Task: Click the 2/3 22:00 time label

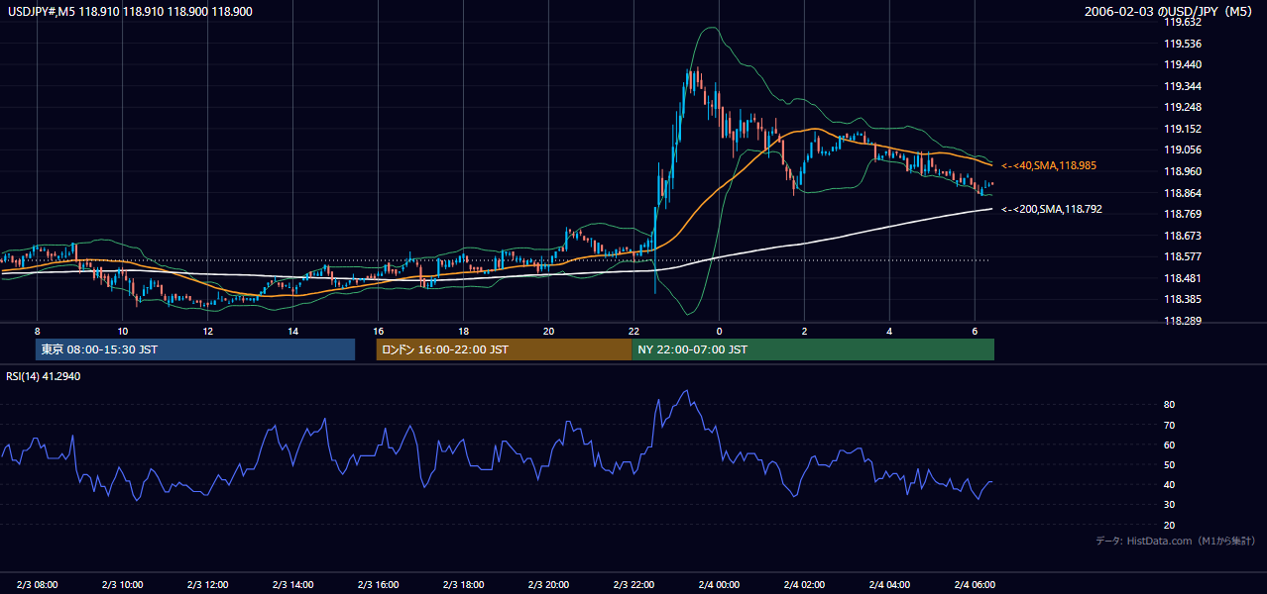Action: [633, 584]
